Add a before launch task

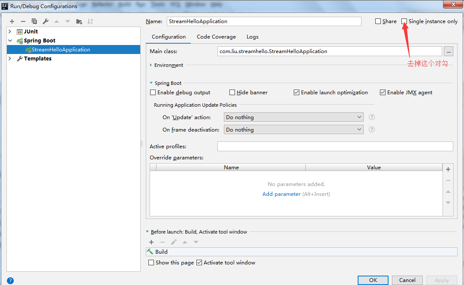[x=151, y=242]
